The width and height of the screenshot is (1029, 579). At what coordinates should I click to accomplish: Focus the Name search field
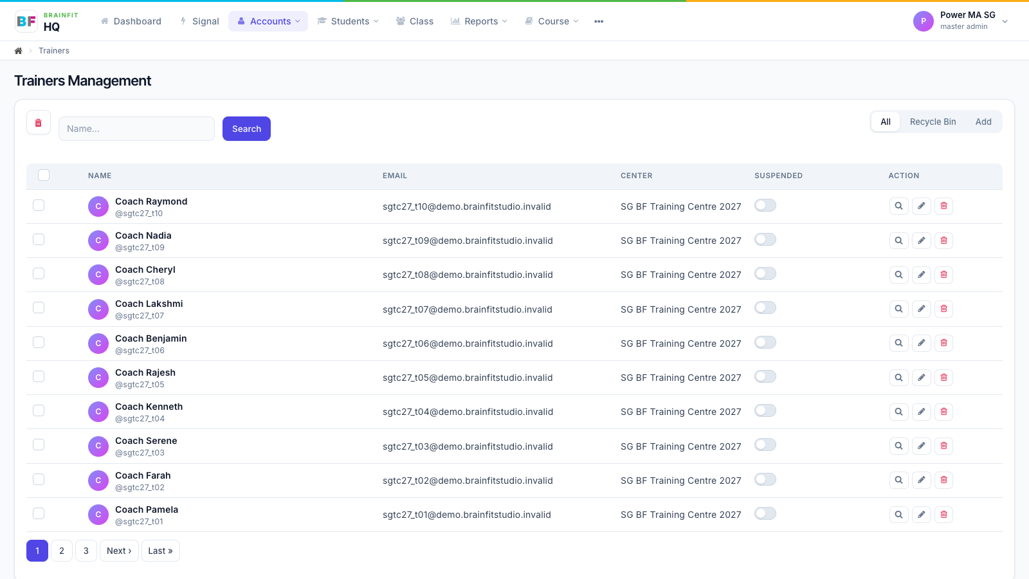coord(136,129)
